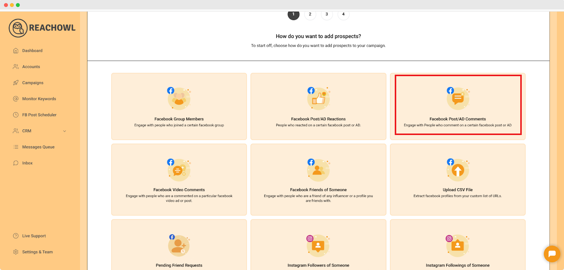Click the Facebook Post/AD Reactions thumbs-up icon
The image size is (564, 270).
tap(319, 98)
